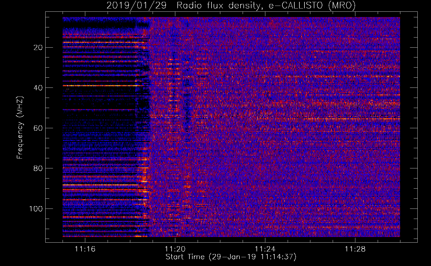The height and width of the screenshot is (266, 431).
Task: Click the 11:24 time tick label
Action: point(265,249)
